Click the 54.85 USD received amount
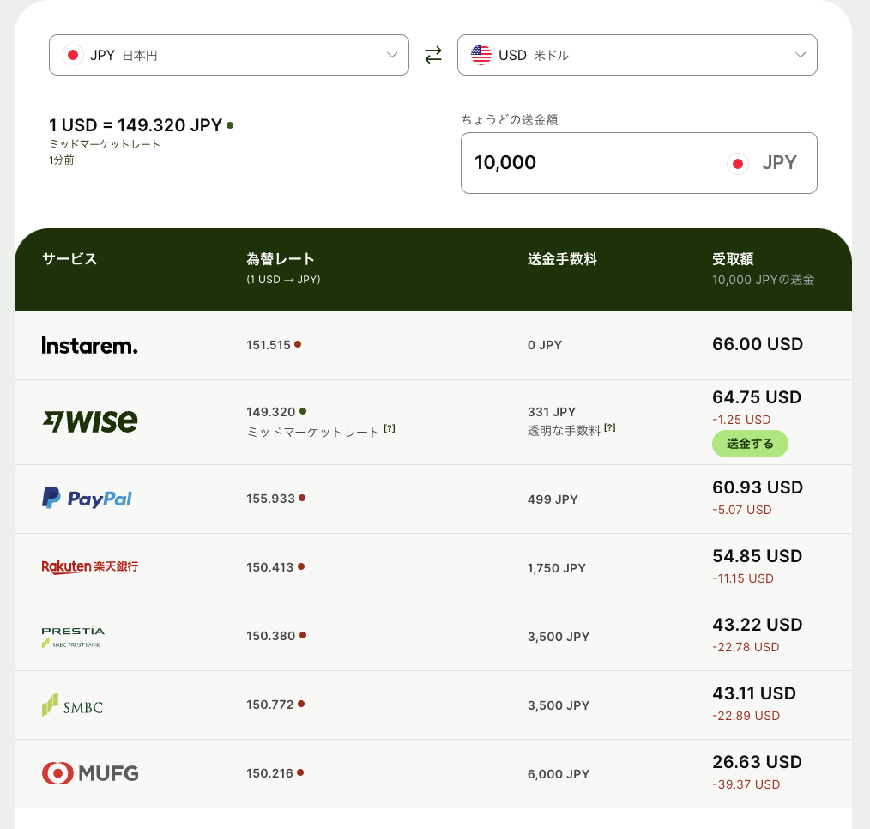 tap(758, 556)
